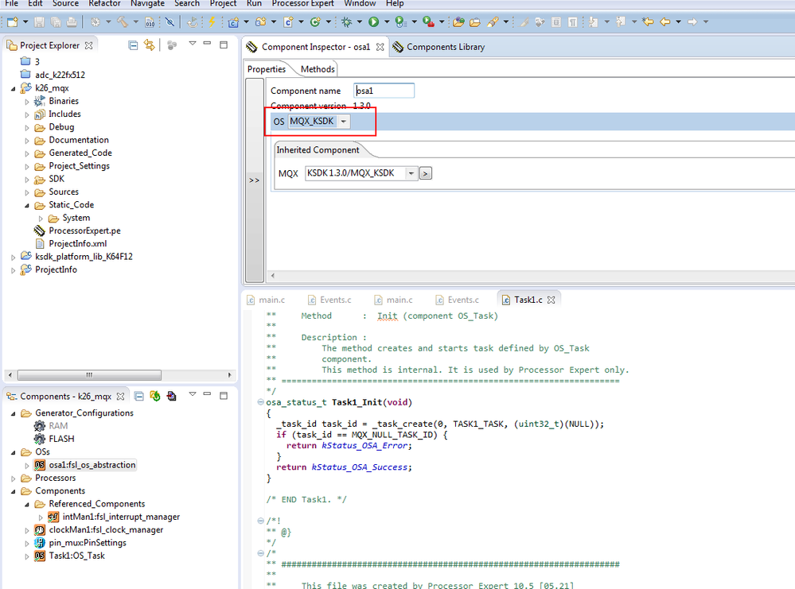Screen dimensions: 795x589
Task: Open the Window menu
Action: 360,3
